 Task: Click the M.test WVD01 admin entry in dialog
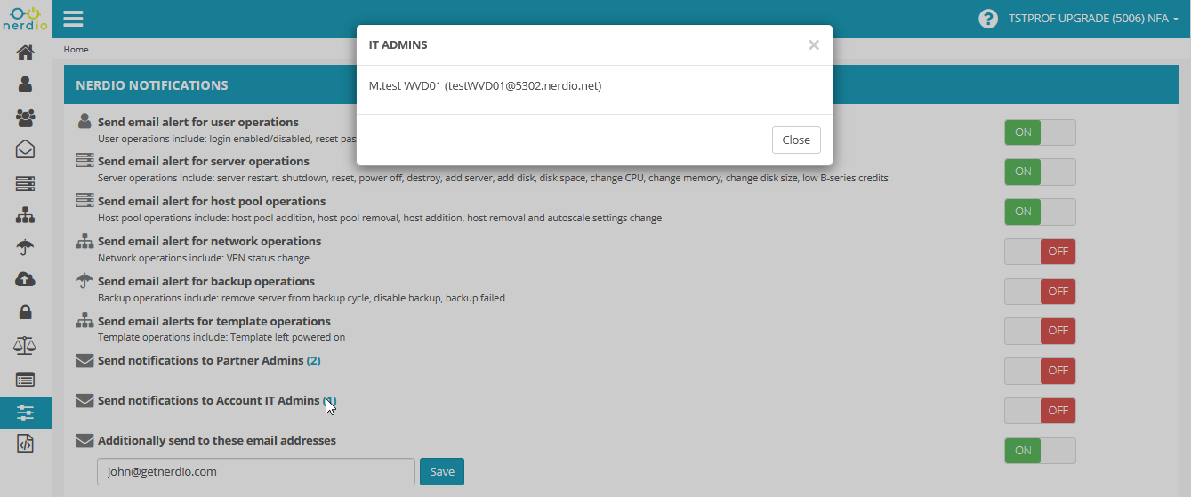tap(486, 86)
